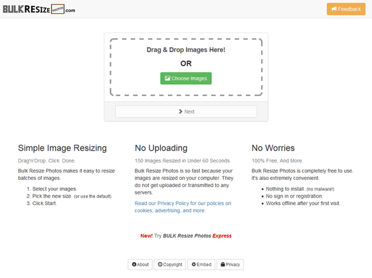Open the Embed option
Image resolution: width=372 pixels, height=278 pixels.
coord(201,265)
